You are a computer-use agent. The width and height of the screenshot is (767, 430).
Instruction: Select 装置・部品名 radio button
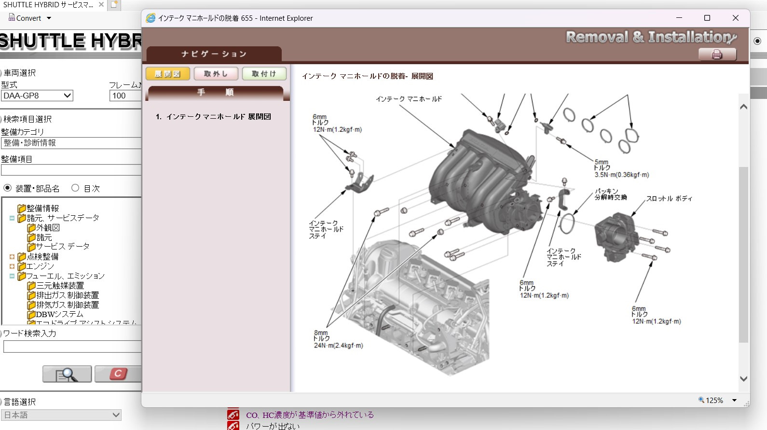coord(7,188)
